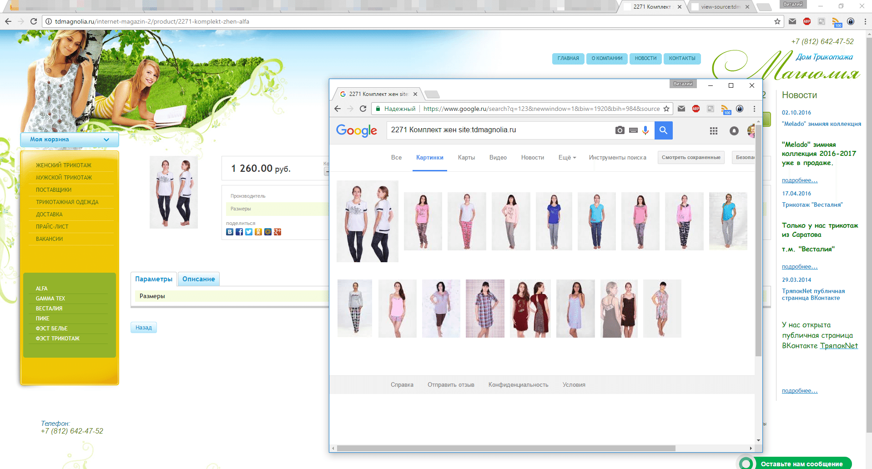872x469 pixels.
Task: Open the Chrome menu in the Google window
Action: click(x=754, y=109)
